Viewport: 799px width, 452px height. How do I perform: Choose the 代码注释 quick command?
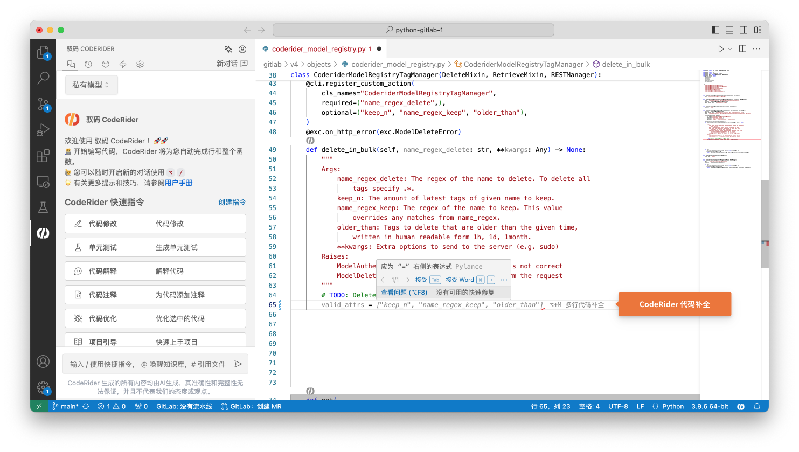[155, 295]
